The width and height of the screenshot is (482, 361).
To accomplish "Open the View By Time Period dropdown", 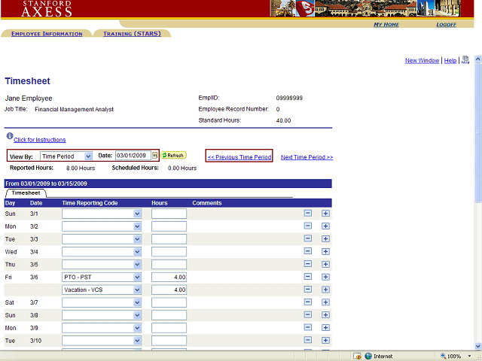I will [66, 156].
